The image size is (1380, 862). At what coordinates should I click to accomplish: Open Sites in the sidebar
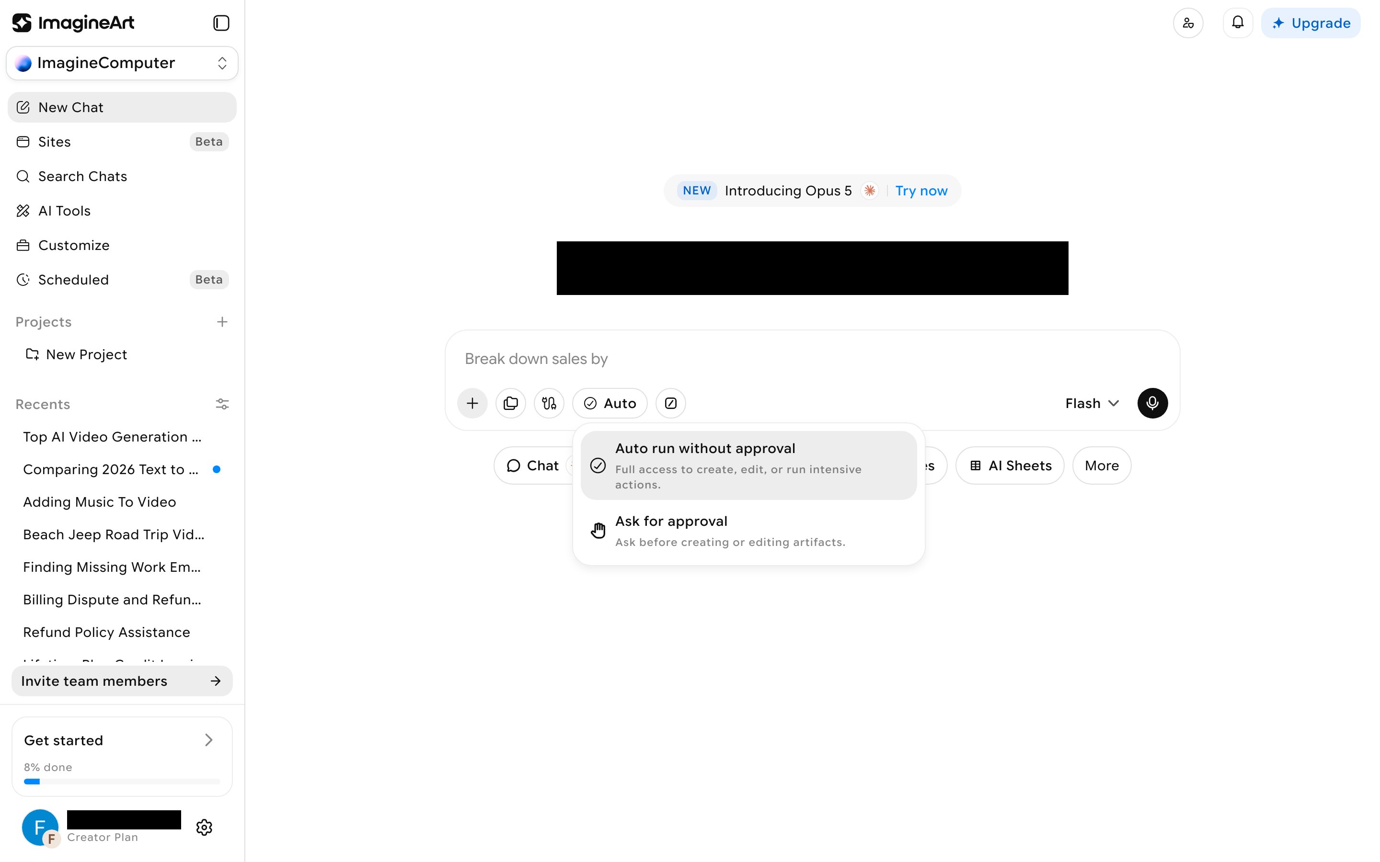point(122,141)
